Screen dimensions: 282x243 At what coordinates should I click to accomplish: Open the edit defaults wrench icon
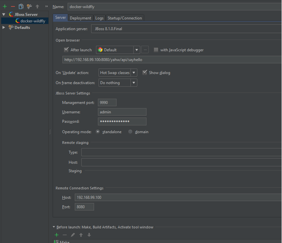[x=29, y=6]
